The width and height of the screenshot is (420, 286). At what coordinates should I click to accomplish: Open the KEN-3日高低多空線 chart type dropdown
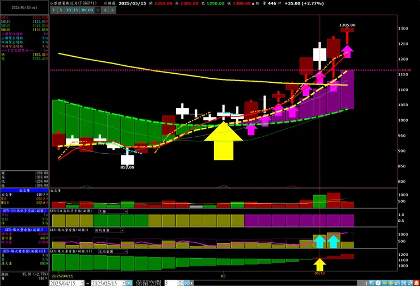(125, 211)
